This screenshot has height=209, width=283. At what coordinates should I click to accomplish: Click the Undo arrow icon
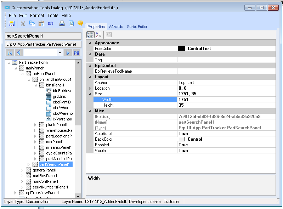[x=51, y=23]
